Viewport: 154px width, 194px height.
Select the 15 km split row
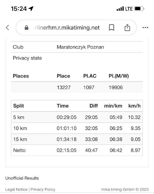click(x=77, y=139)
